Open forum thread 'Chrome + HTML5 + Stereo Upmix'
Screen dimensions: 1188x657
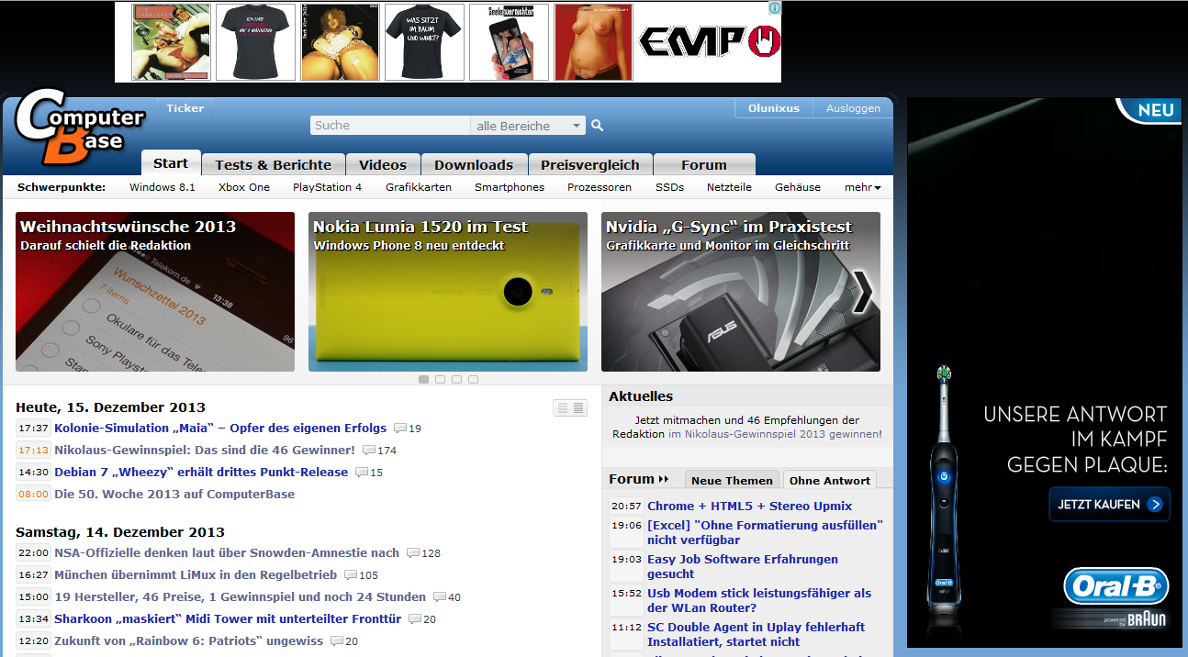[749, 507]
